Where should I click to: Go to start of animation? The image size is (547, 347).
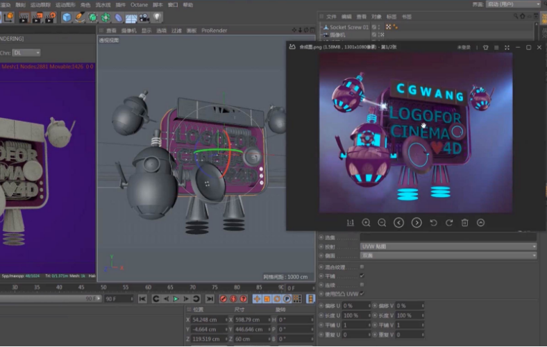[142, 299]
